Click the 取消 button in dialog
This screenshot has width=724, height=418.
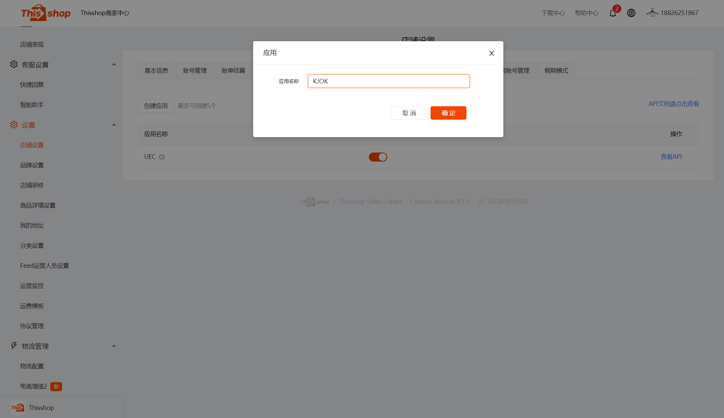coord(409,113)
